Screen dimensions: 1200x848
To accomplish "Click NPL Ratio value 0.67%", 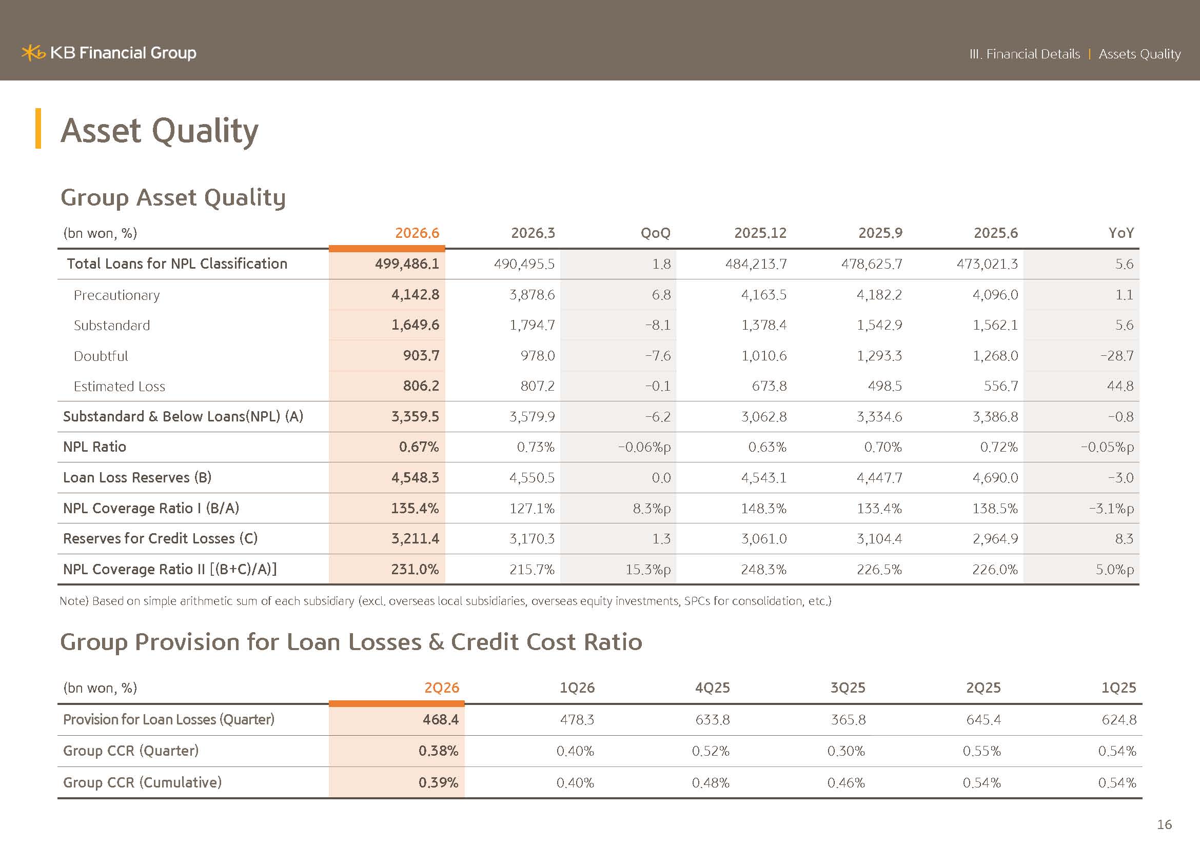I will pos(419,448).
